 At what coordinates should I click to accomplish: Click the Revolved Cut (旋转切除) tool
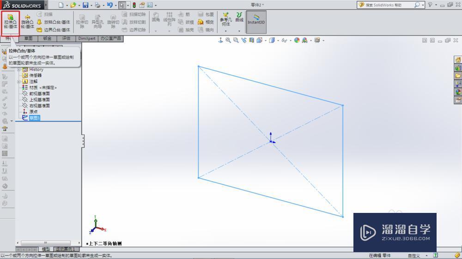[x=113, y=22]
